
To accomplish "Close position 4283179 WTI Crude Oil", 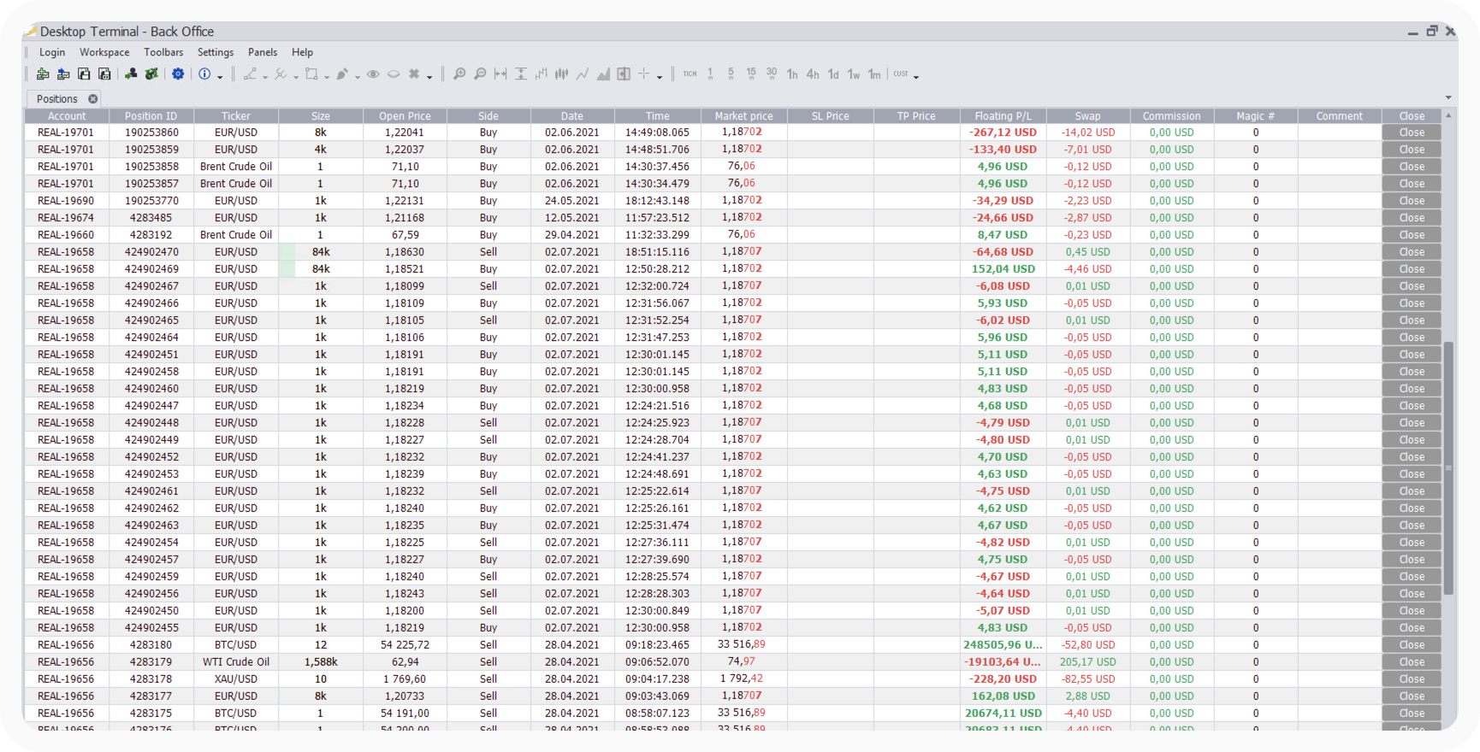I will coord(1412,662).
